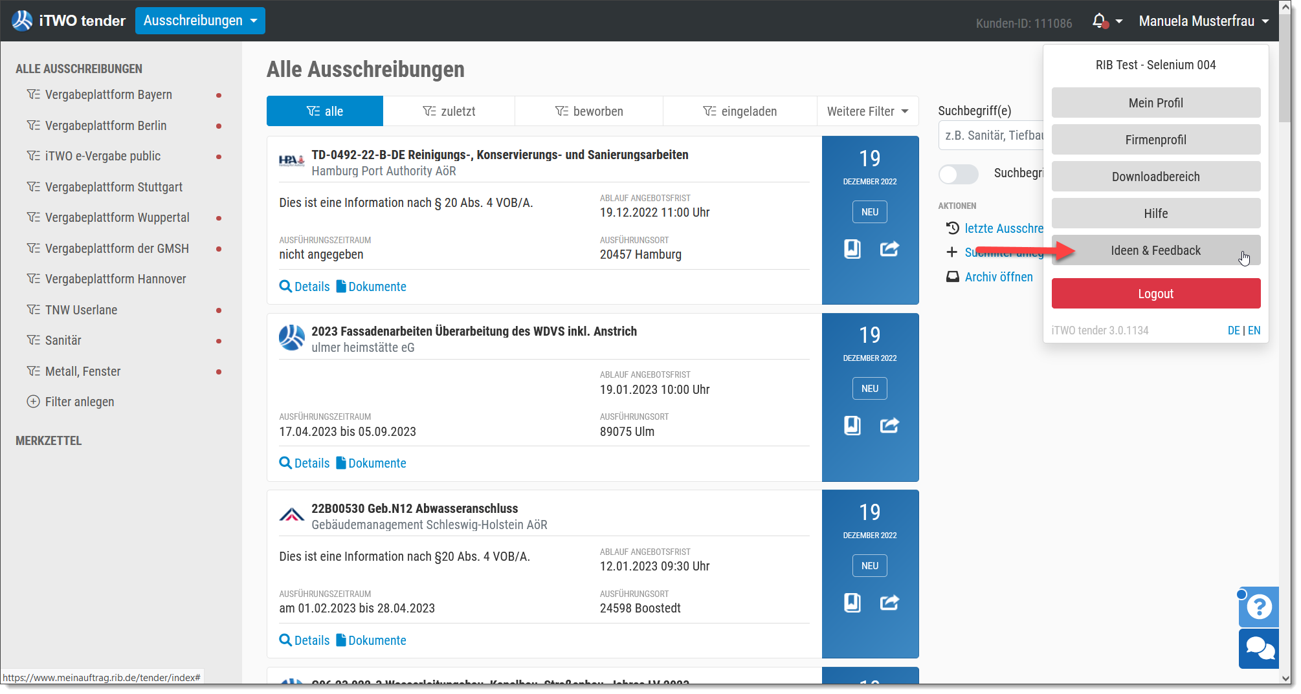Select the alle filter tab
The height and width of the screenshot is (694, 1301).
[325, 111]
